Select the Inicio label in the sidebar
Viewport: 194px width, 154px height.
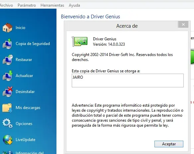pyautogui.click(x=20, y=28)
